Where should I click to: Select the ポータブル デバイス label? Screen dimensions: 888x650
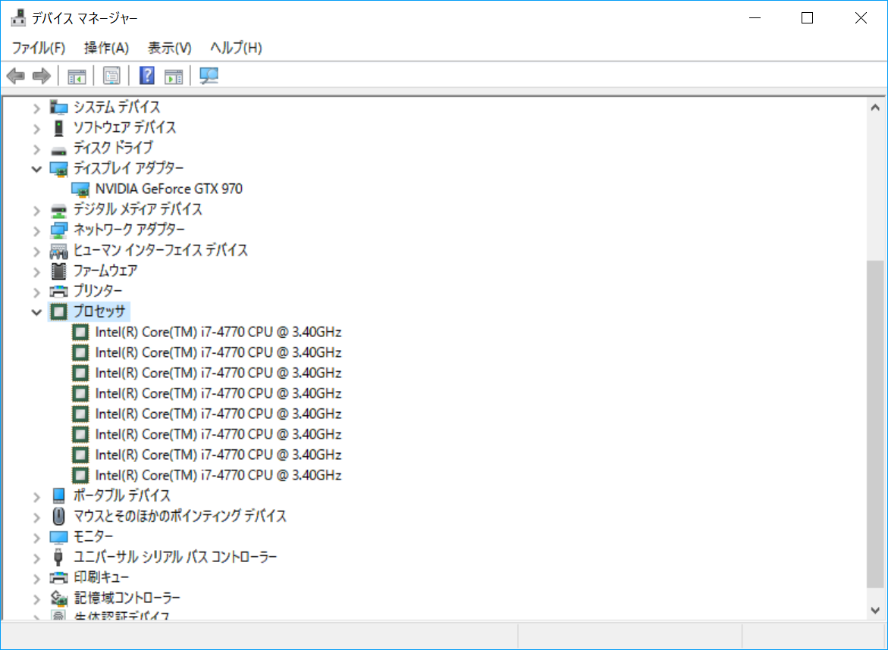point(122,495)
